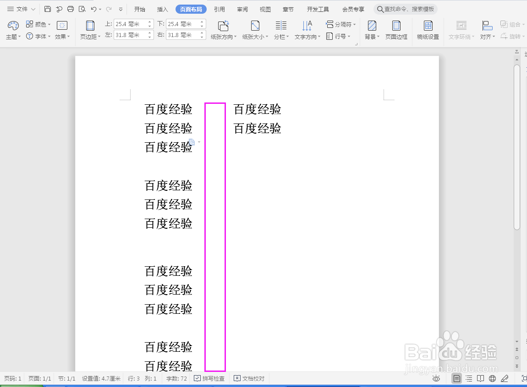
Task: Open the 背景 background menu
Action: [372, 30]
